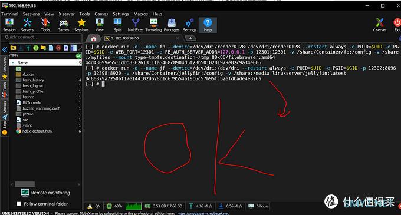Open the X server menu
401x215 pixels.
(x=67, y=14)
